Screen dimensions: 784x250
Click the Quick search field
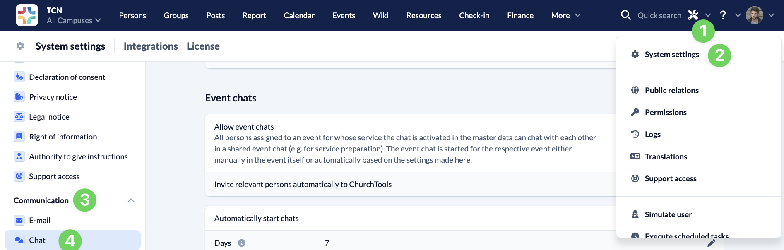(x=659, y=15)
